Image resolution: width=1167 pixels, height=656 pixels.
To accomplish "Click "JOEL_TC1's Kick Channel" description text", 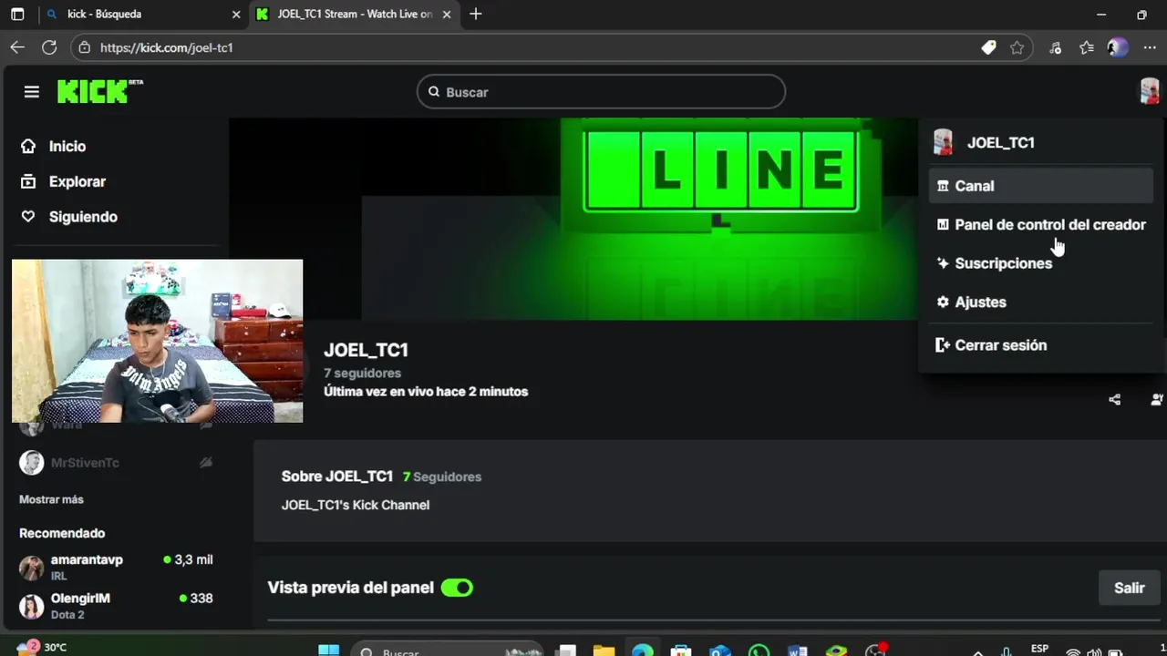I will [355, 505].
